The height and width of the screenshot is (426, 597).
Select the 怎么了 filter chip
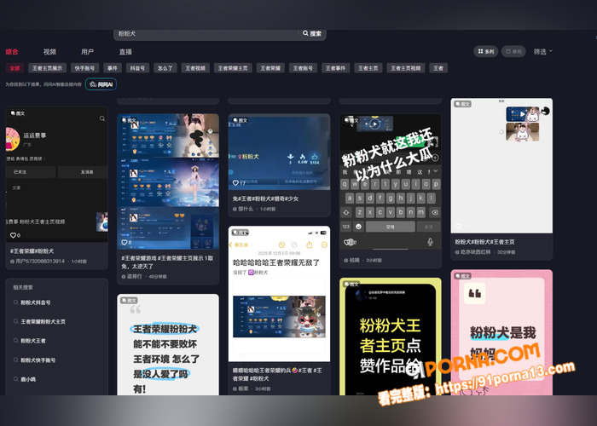(x=165, y=68)
